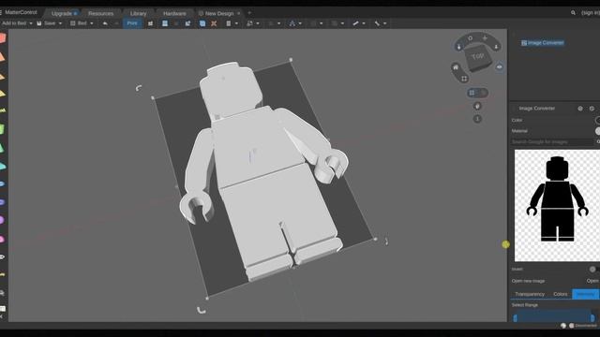The image size is (600, 337).
Task: Click the rotate view icon atop view cube
Action: (471, 38)
